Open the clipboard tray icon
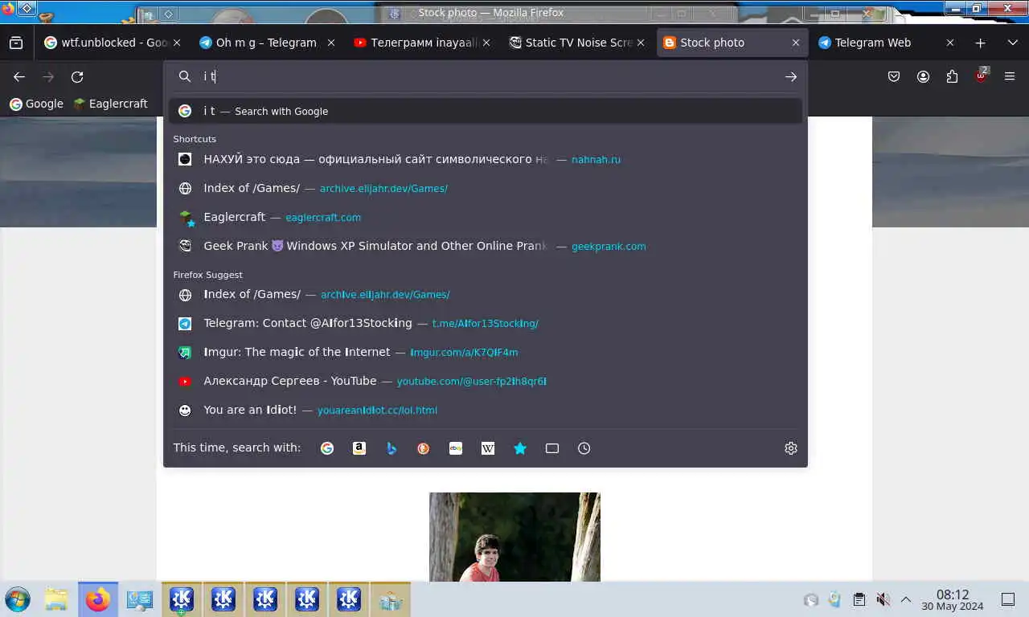This screenshot has width=1029, height=617. (x=859, y=599)
